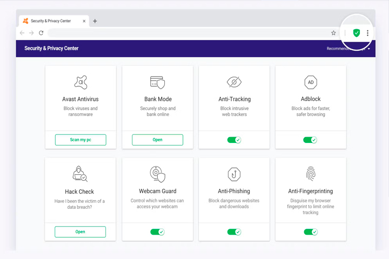This screenshot has height=259, width=389.
Task: Click the Hack Check title
Action: 79,192
